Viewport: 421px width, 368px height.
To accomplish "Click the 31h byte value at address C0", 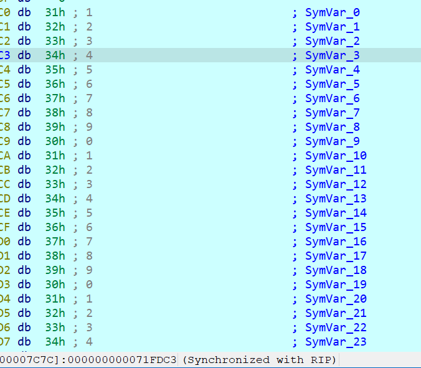I will (55, 12).
